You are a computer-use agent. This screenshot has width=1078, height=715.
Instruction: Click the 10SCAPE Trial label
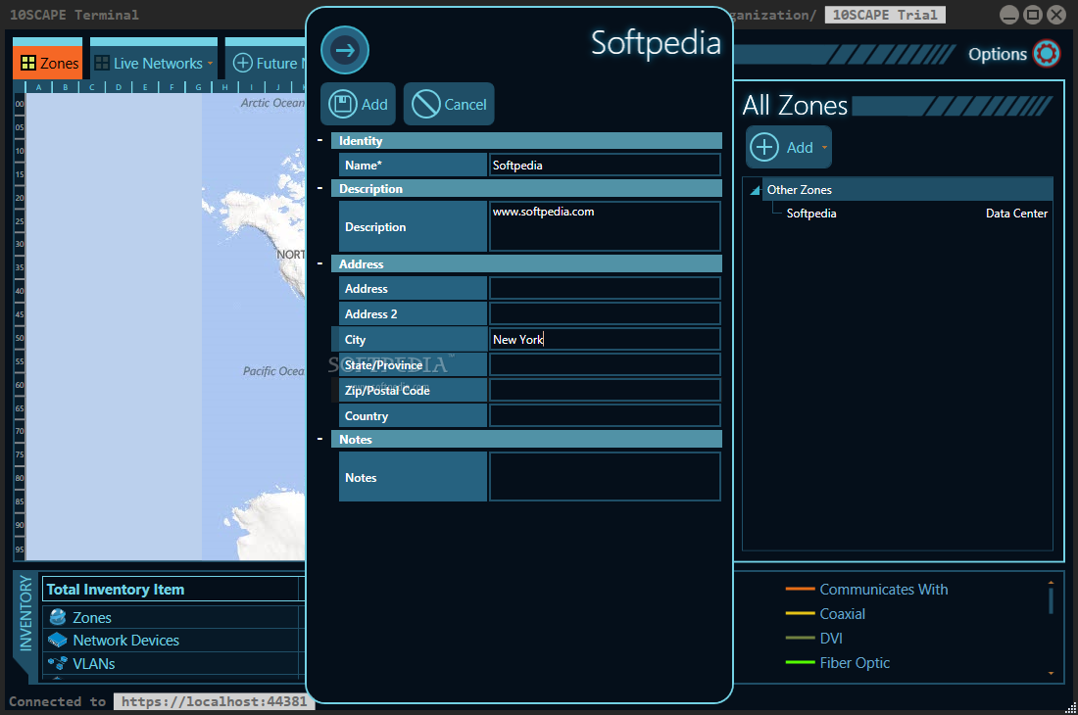click(885, 15)
